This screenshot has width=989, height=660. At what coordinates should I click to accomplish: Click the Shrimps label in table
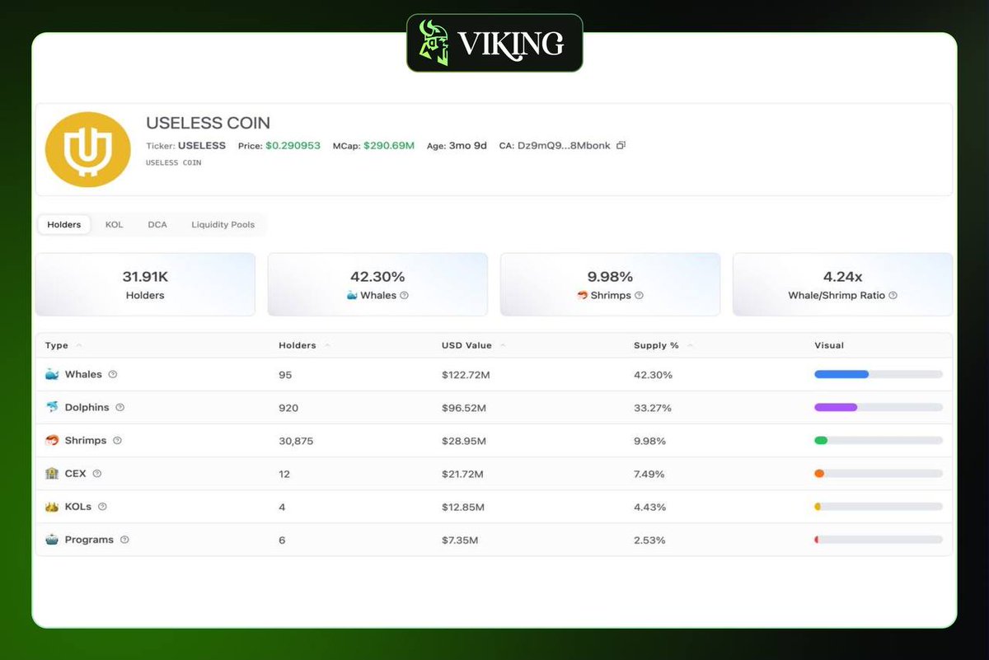tap(86, 440)
